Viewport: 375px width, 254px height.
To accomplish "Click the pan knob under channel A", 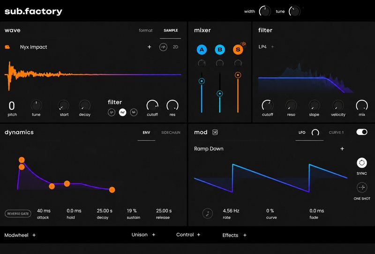I will click(202, 63).
